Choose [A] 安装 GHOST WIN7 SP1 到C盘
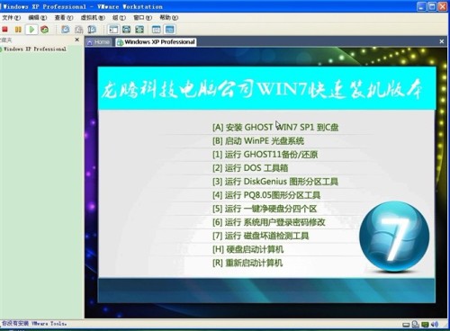This screenshot has height=331, width=450. click(x=275, y=127)
